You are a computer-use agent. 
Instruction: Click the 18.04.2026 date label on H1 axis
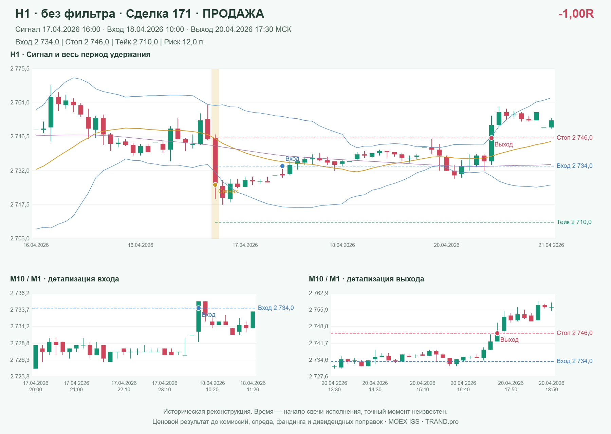(x=342, y=245)
